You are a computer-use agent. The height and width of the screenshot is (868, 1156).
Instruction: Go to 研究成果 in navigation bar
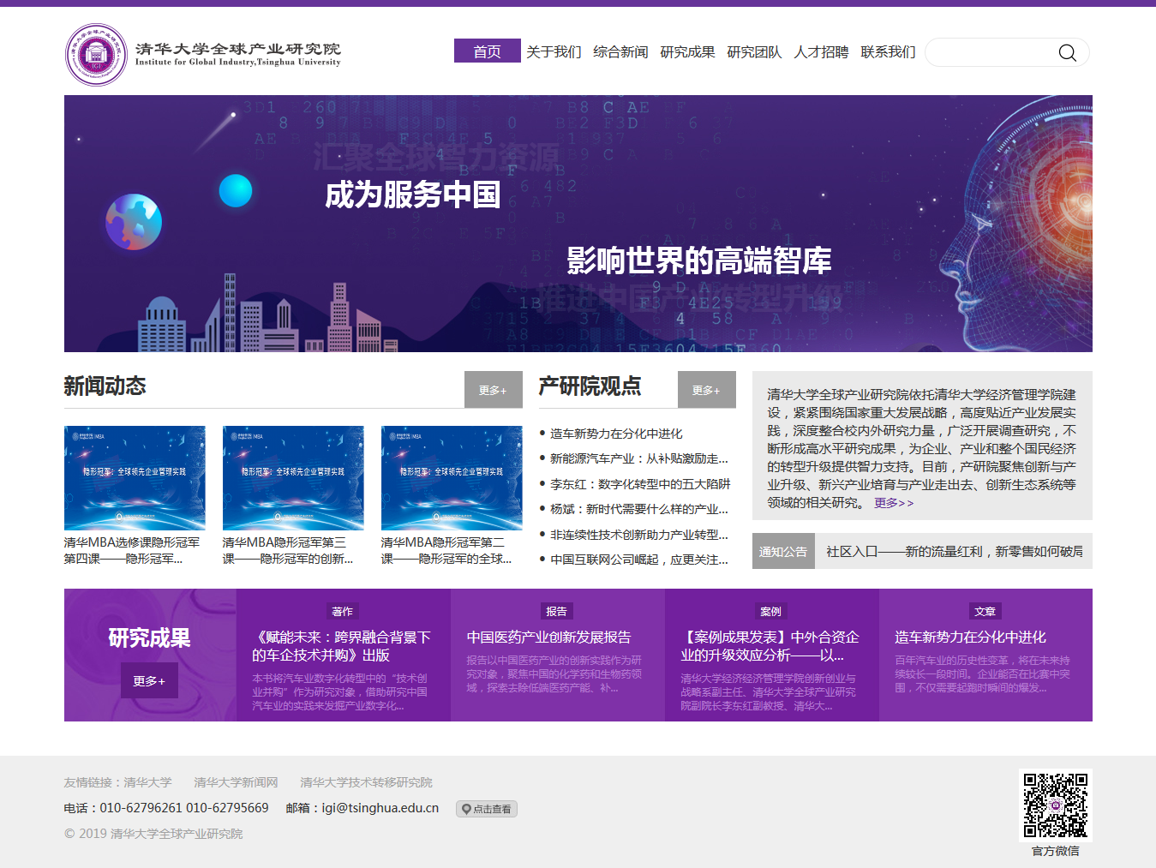pyautogui.click(x=687, y=51)
